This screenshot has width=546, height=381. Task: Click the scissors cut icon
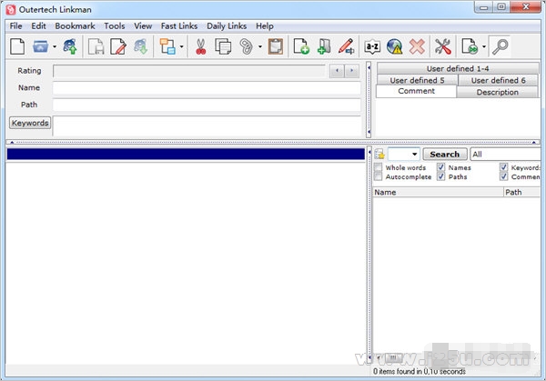200,46
